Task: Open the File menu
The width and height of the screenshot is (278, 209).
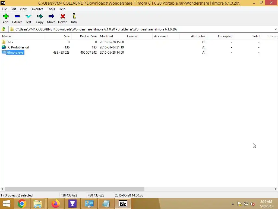Action: pos(4,9)
